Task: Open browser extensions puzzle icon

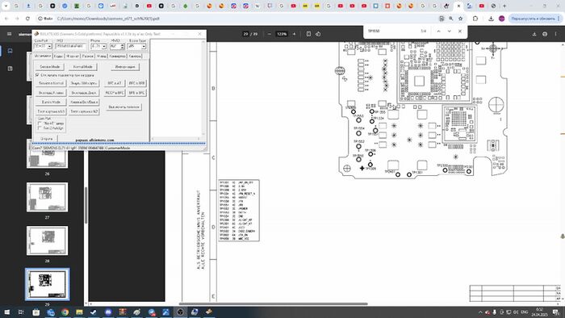Action: click(x=475, y=19)
